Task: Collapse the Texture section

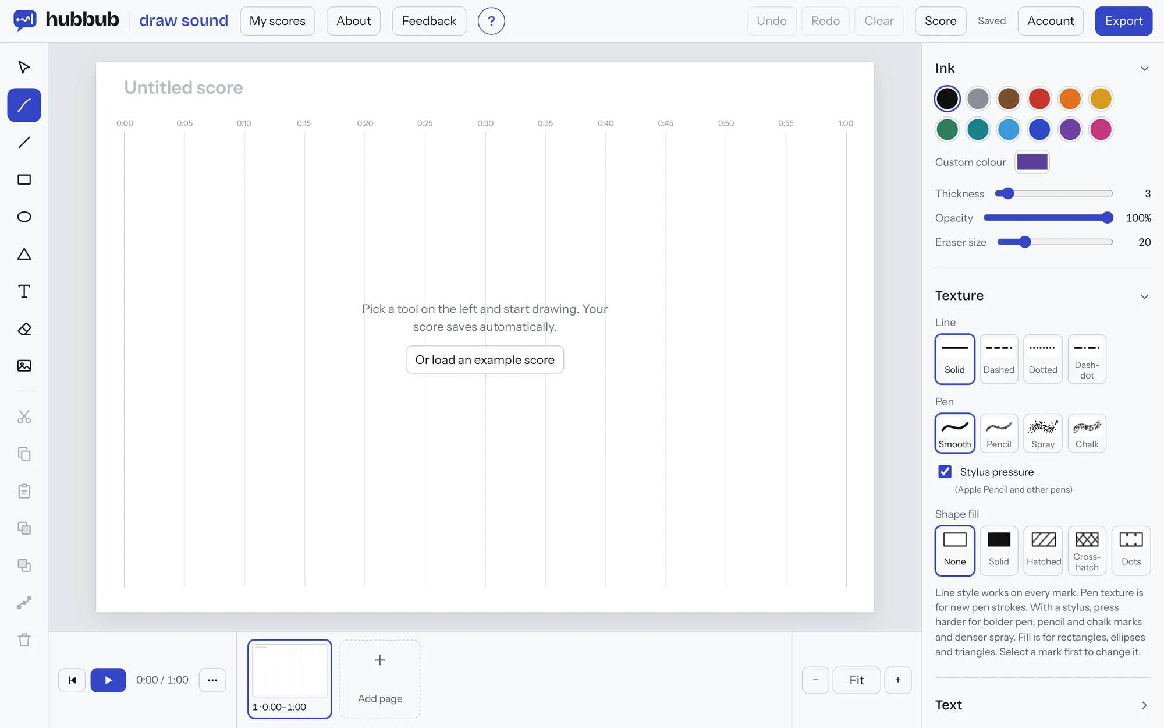Action: 1144,296
